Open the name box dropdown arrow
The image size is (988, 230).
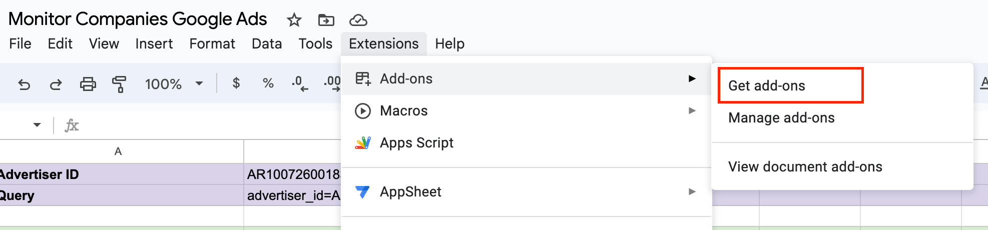37,124
